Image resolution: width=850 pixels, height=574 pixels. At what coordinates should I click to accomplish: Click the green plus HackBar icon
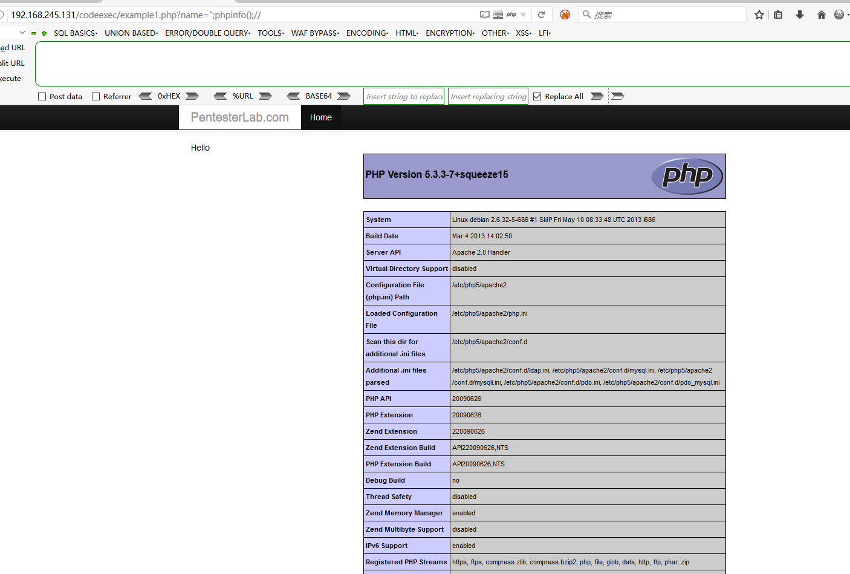[44, 33]
